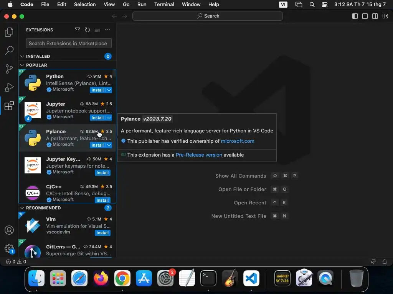The width and height of the screenshot is (393, 294).
Task: Open the Run menu
Action: pos(142,5)
